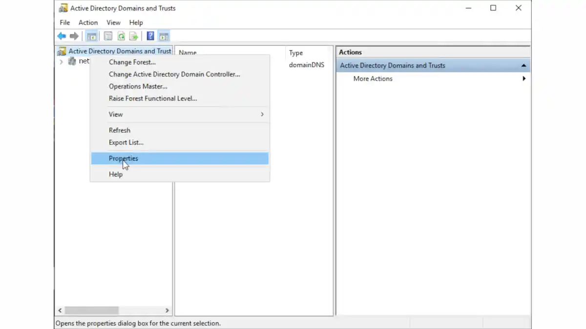This screenshot has height=329, width=586.
Task: Open the Help menu in menu bar
Action: 136,22
